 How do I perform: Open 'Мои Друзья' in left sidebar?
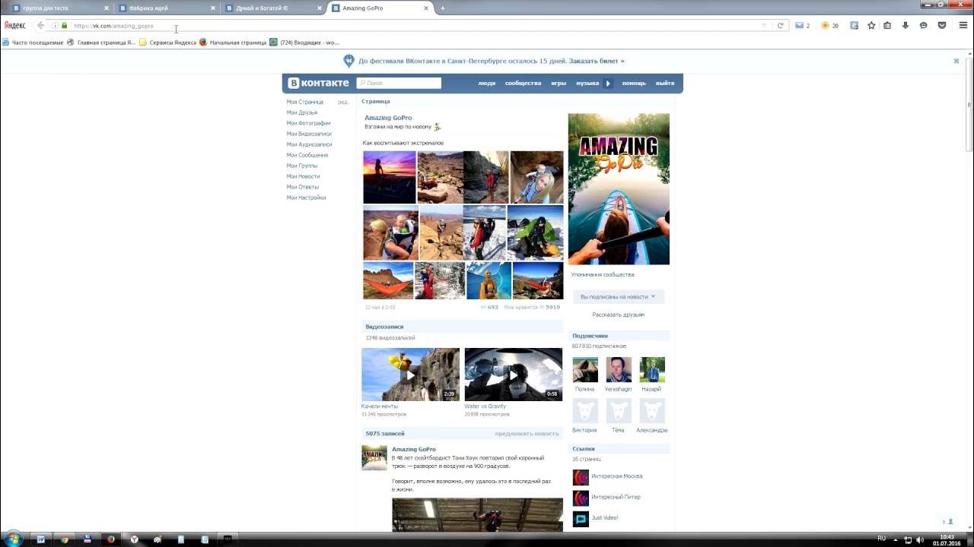[x=302, y=112]
